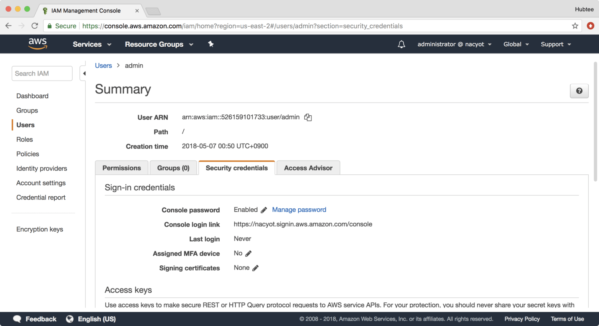Open Credential report in sidebar
Viewport: 599px width, 326px height.
[x=41, y=198]
